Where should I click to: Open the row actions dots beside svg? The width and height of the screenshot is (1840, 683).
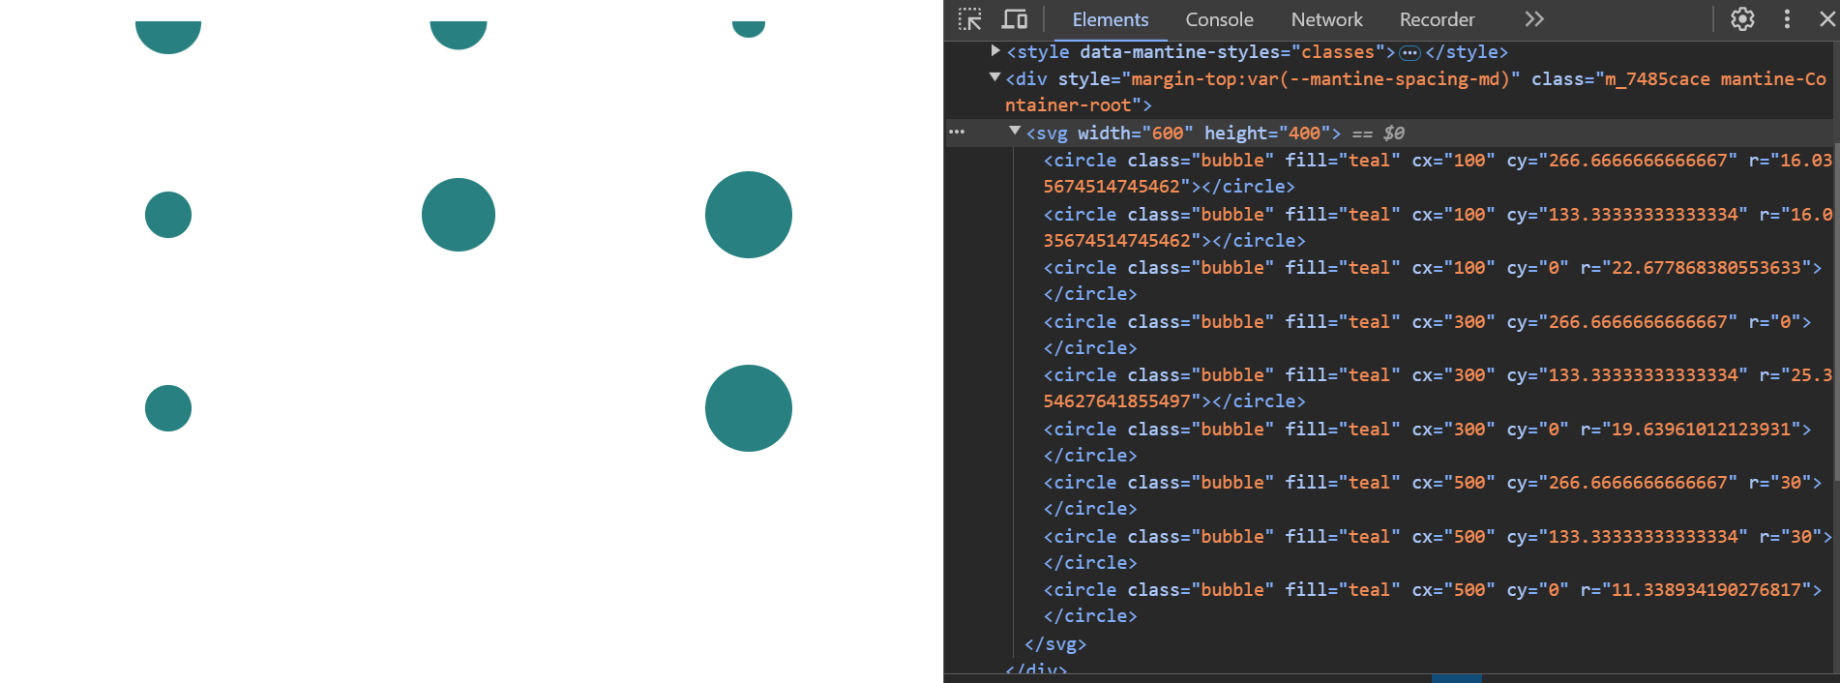(x=957, y=132)
